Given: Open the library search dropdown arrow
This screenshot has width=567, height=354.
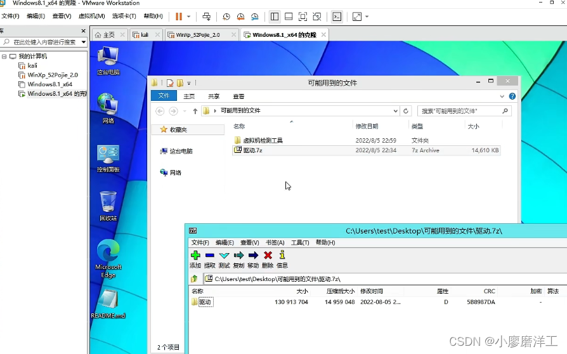Looking at the screenshot, I should pyautogui.click(x=84, y=43).
